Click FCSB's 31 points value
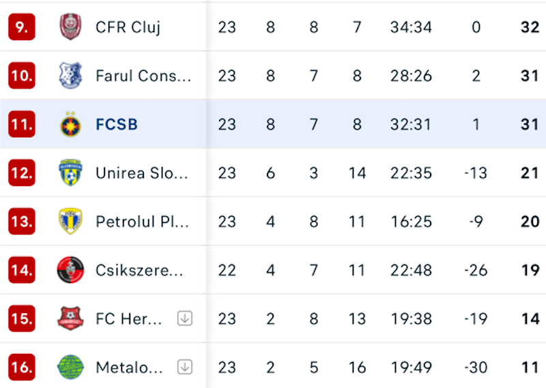The height and width of the screenshot is (388, 546). (x=530, y=124)
